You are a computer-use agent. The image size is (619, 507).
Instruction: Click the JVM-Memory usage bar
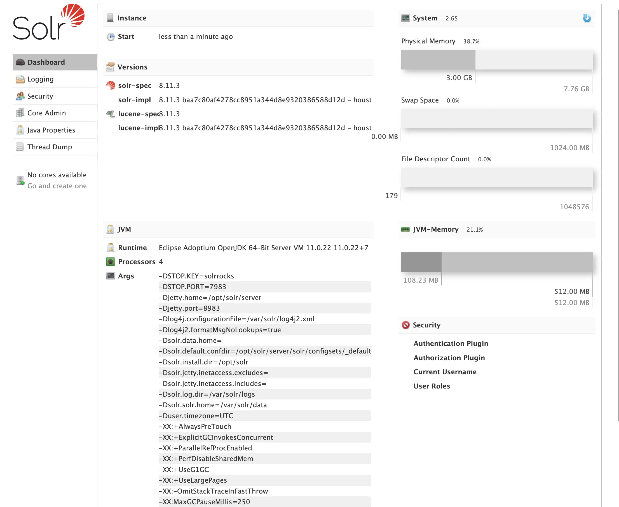(497, 262)
